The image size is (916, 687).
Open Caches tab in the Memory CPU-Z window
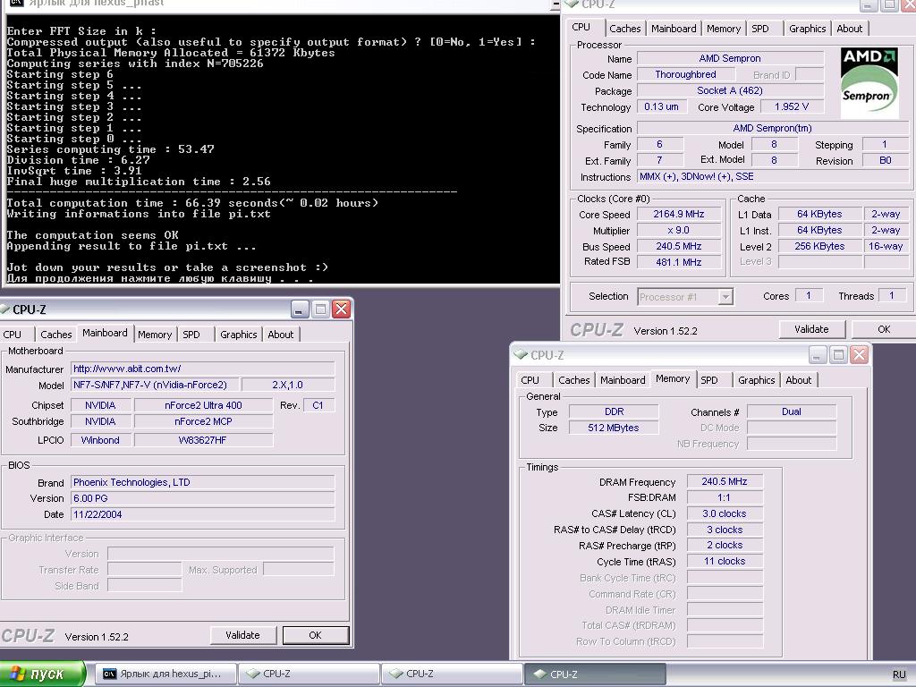pyautogui.click(x=574, y=379)
